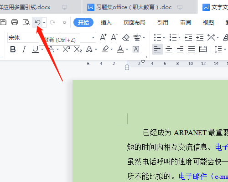Open Print Preview icon
Screen dimensions: 228x182
pos(26,22)
